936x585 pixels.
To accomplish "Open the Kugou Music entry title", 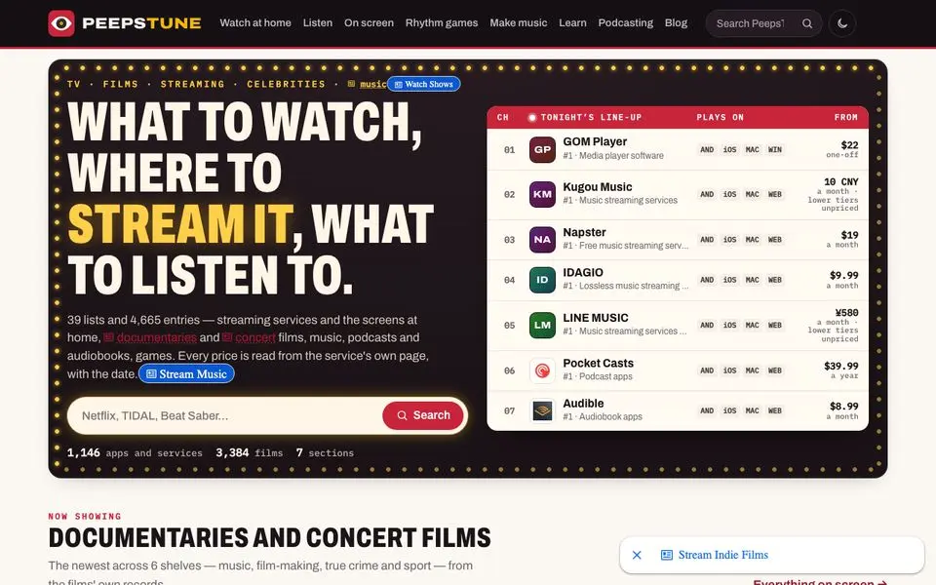I will coord(597,187).
